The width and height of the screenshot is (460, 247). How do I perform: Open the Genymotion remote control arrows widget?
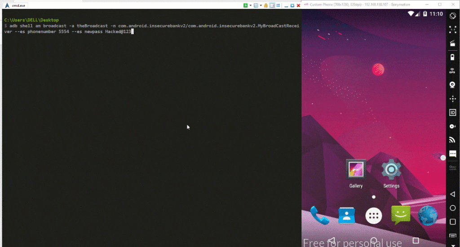coord(453,98)
